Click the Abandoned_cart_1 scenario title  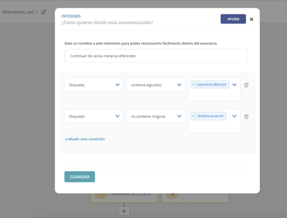click(x=20, y=12)
